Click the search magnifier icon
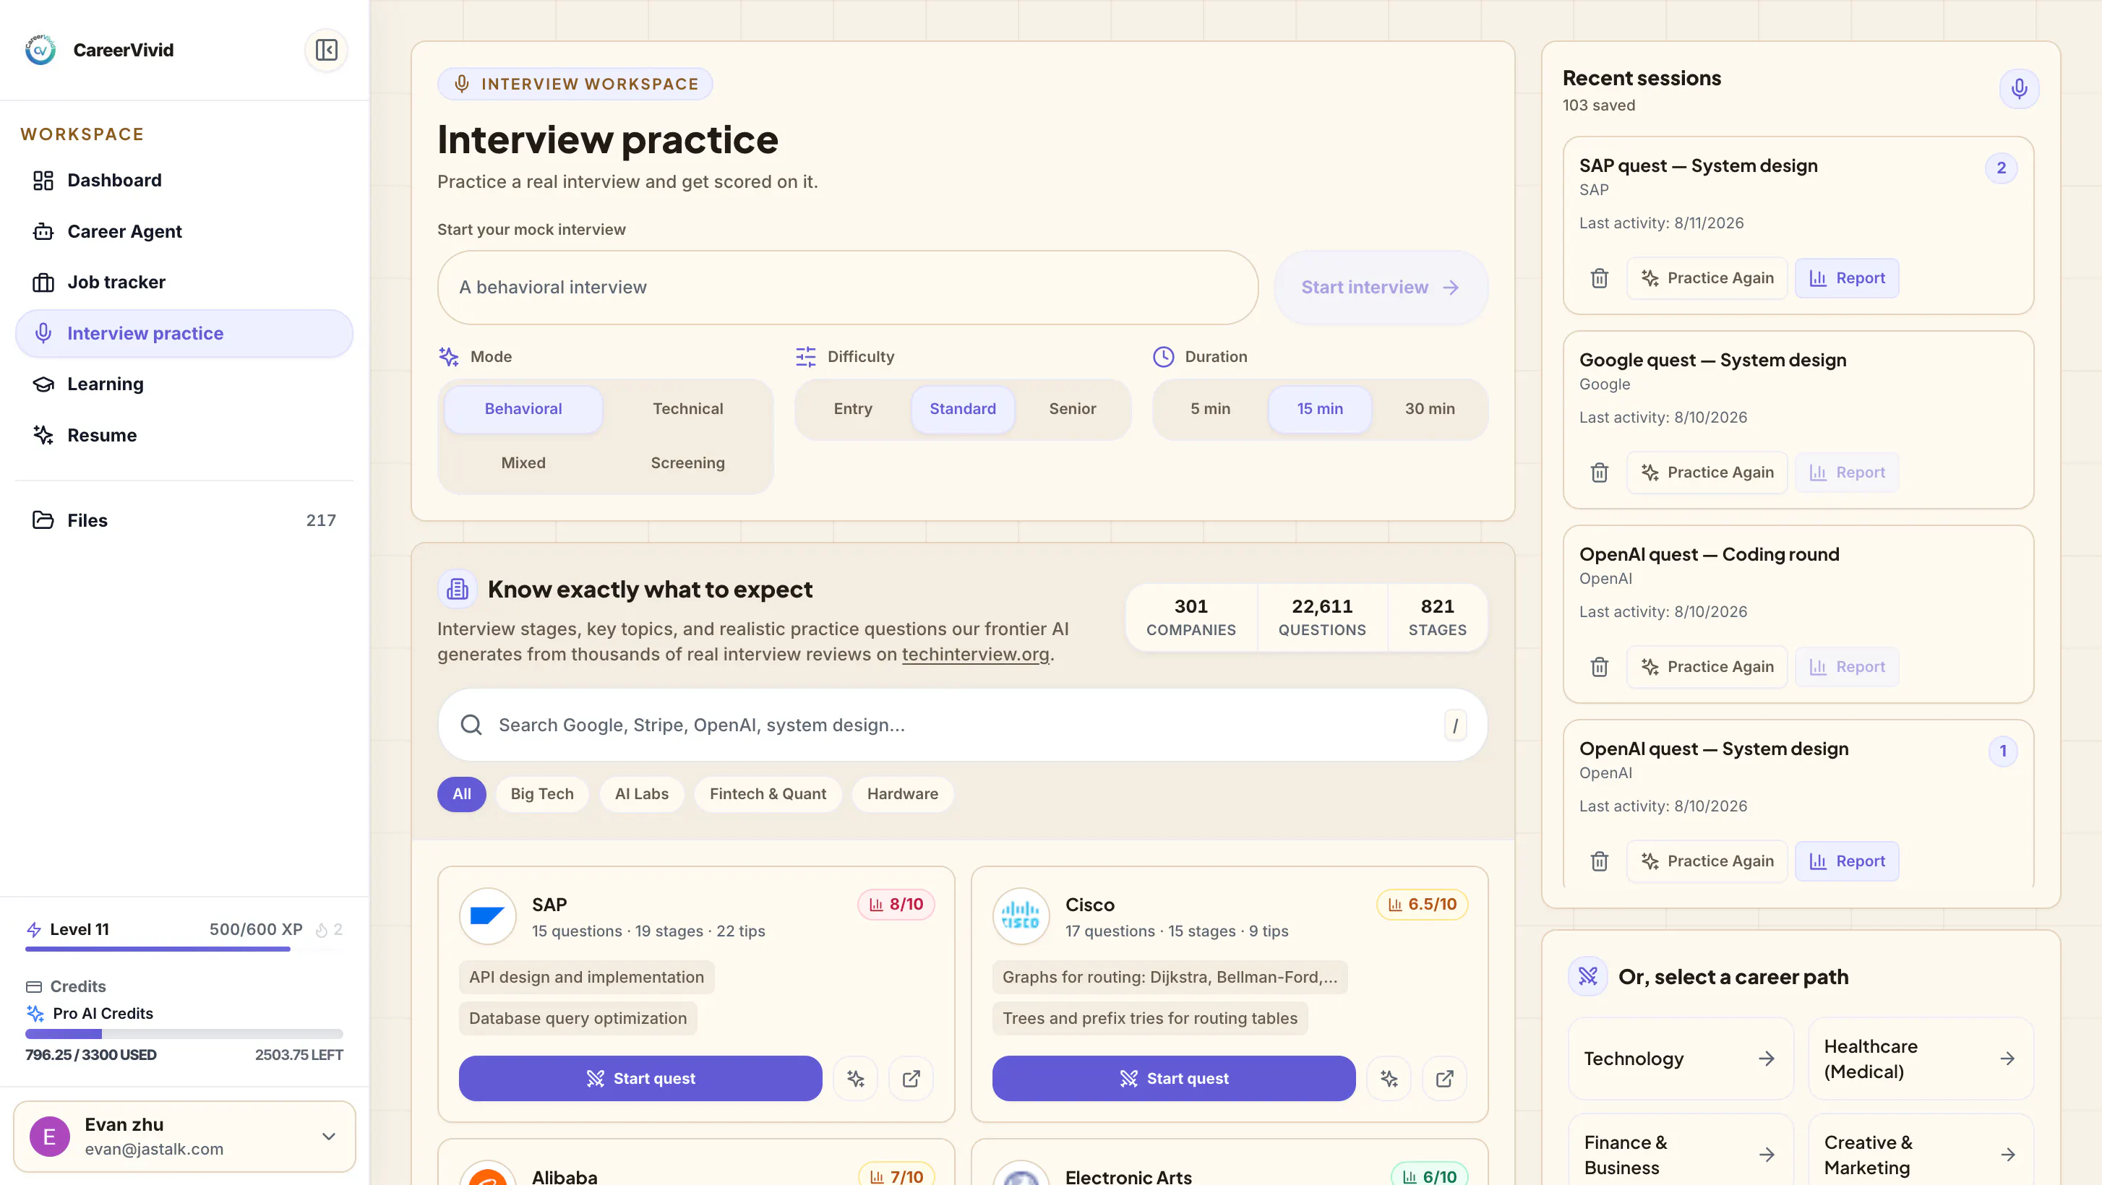Screen dimensions: 2102x1185 coord(471,725)
